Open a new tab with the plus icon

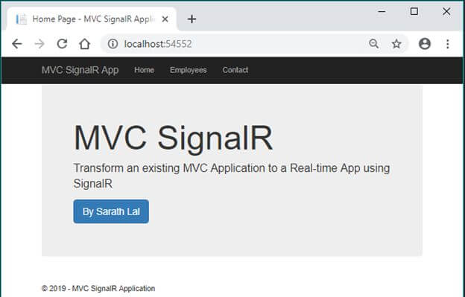(192, 19)
